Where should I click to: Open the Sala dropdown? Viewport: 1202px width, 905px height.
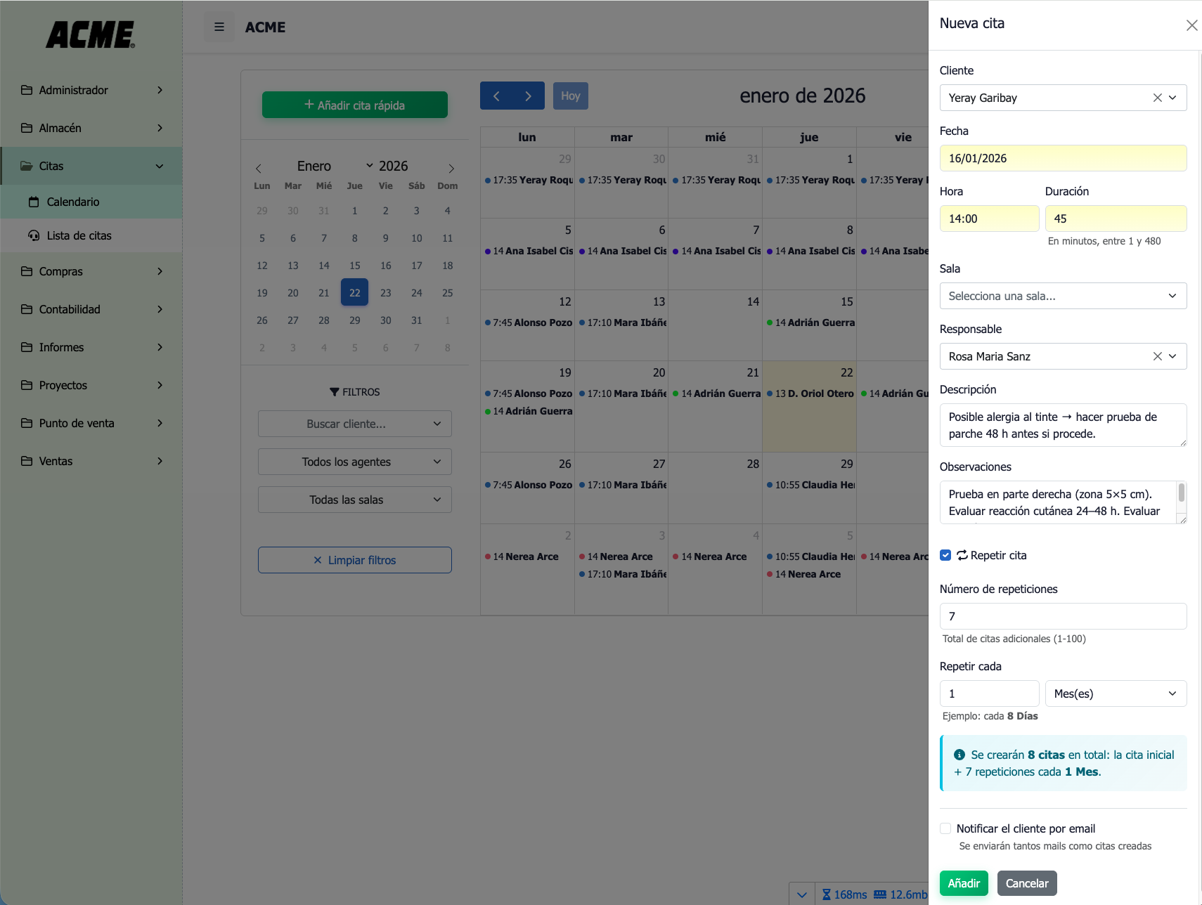[x=1062, y=296]
